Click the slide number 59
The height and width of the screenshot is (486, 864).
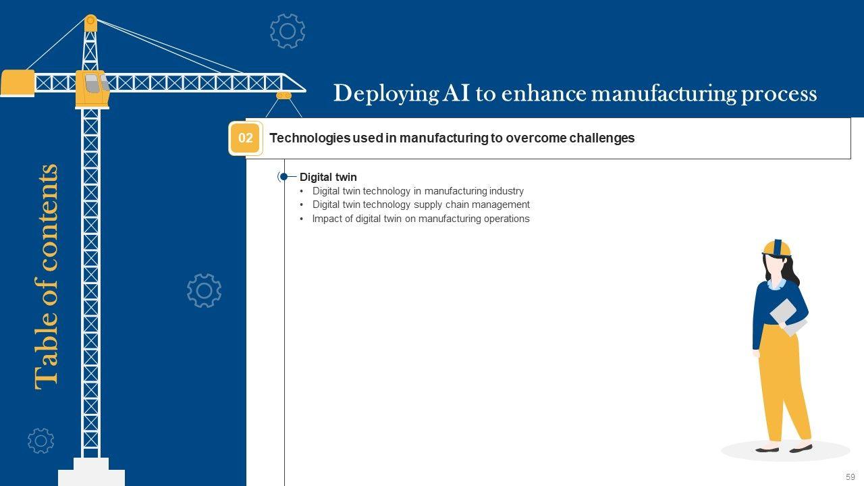850,477
